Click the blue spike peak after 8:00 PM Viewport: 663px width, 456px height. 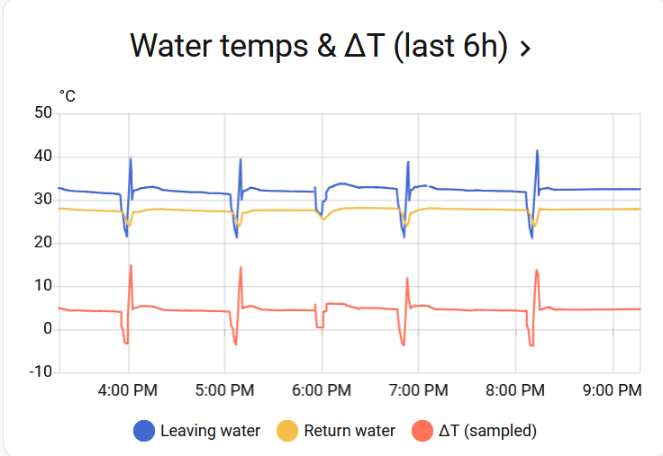pyautogui.click(x=537, y=151)
